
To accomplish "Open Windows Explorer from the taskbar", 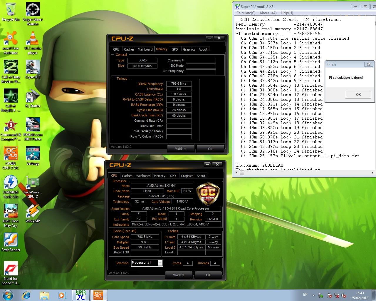I will [x=44, y=295].
